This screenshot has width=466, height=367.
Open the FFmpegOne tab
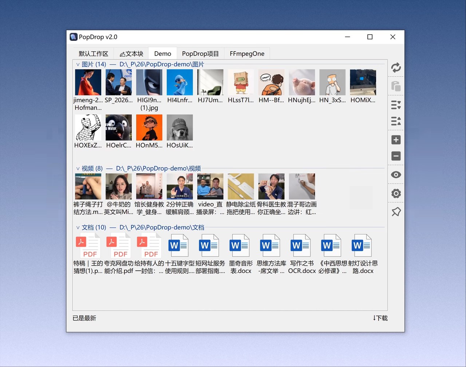coord(247,54)
